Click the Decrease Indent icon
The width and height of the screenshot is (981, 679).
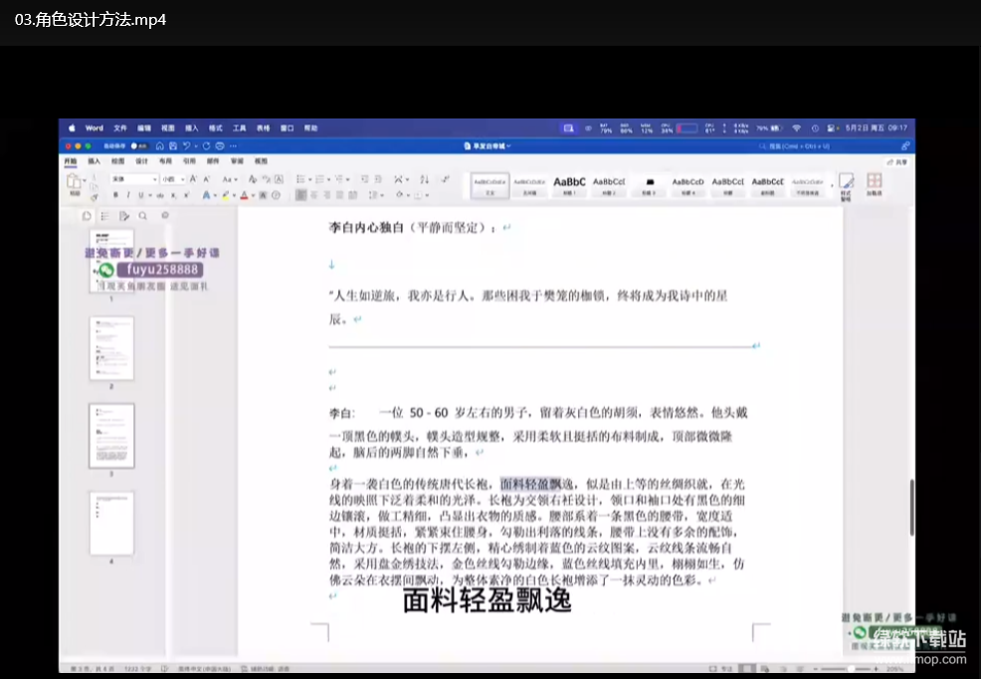click(x=365, y=179)
